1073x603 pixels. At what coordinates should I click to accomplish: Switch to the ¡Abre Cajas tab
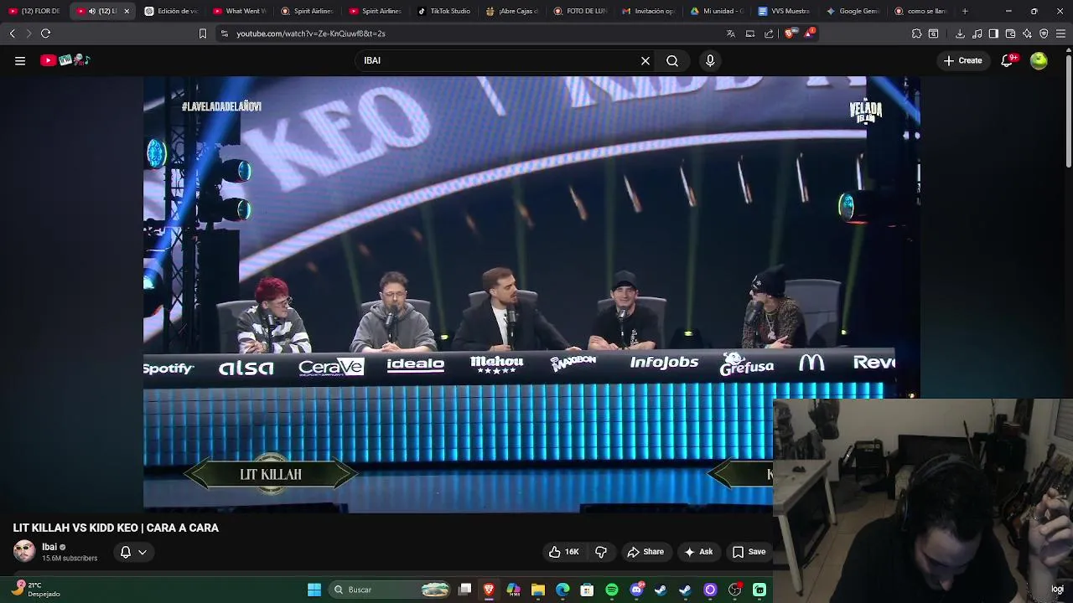click(511, 11)
